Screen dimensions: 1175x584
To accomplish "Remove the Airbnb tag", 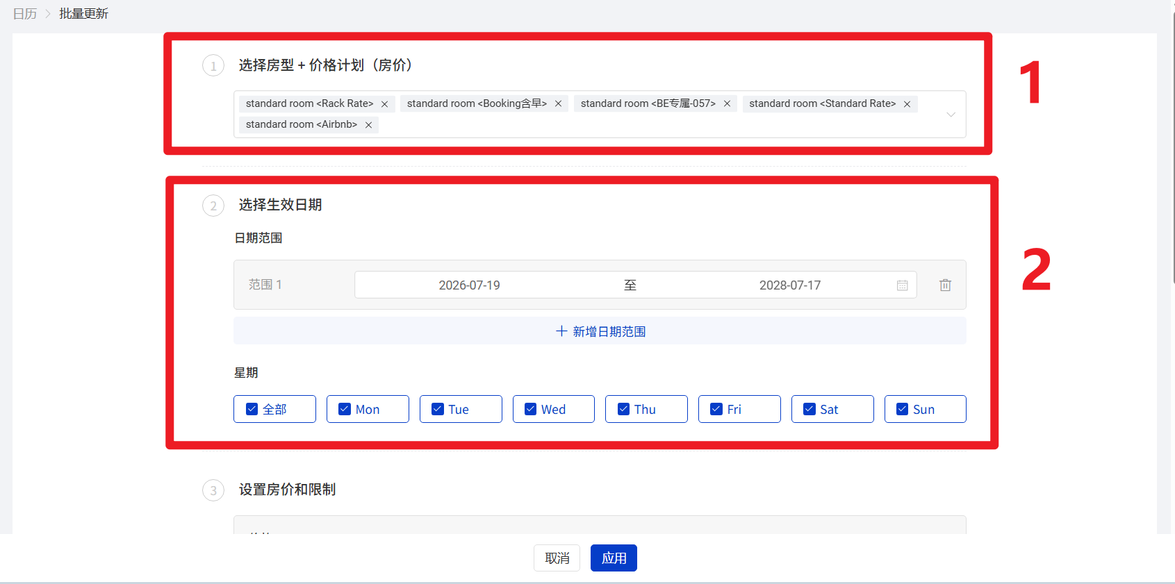I will tap(368, 125).
